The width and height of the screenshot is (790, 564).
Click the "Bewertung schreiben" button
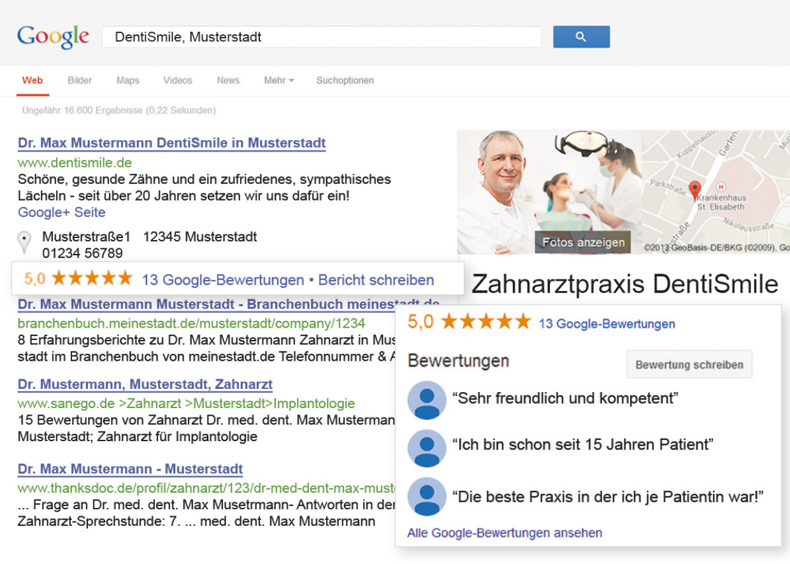689,365
